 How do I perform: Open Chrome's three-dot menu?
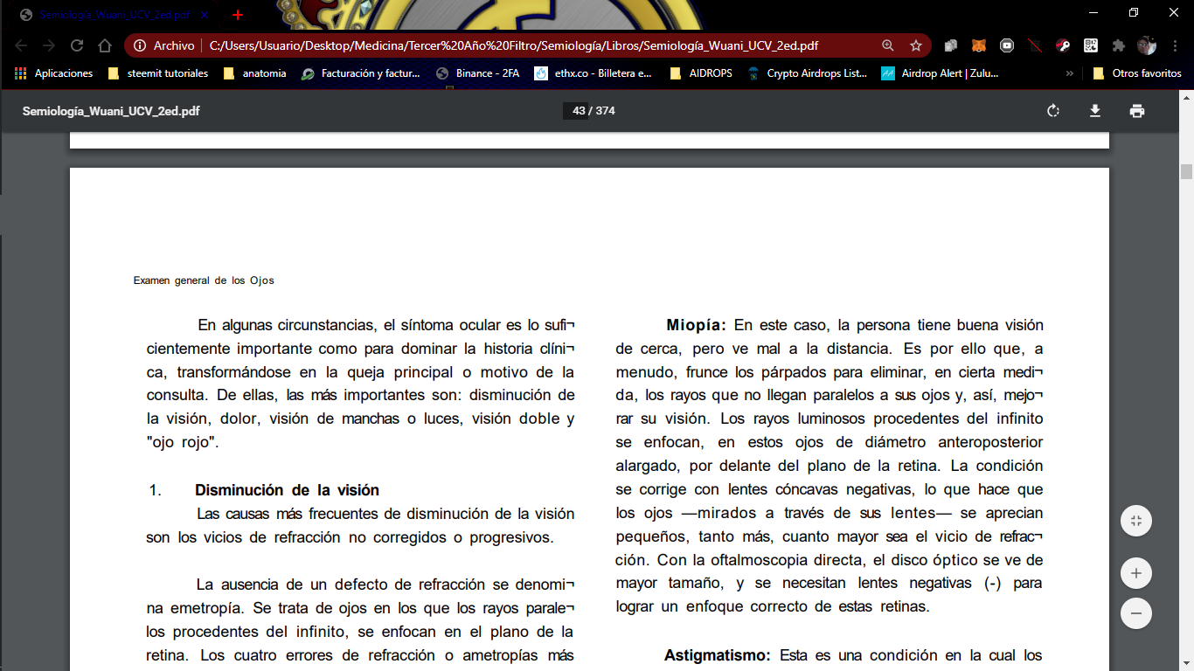coord(1175,45)
